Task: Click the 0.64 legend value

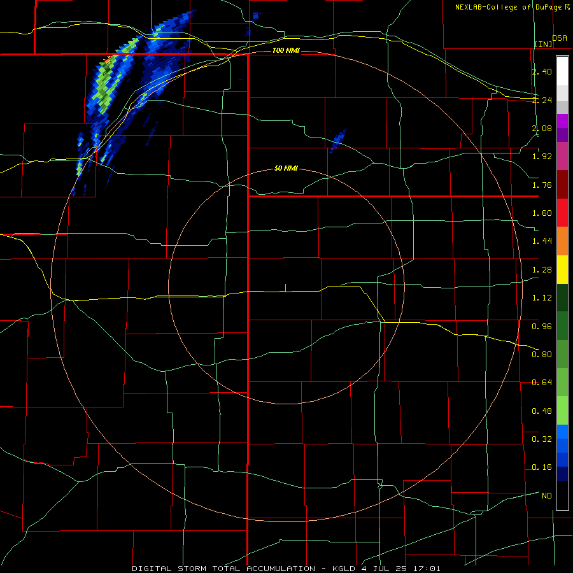Action: [x=542, y=383]
